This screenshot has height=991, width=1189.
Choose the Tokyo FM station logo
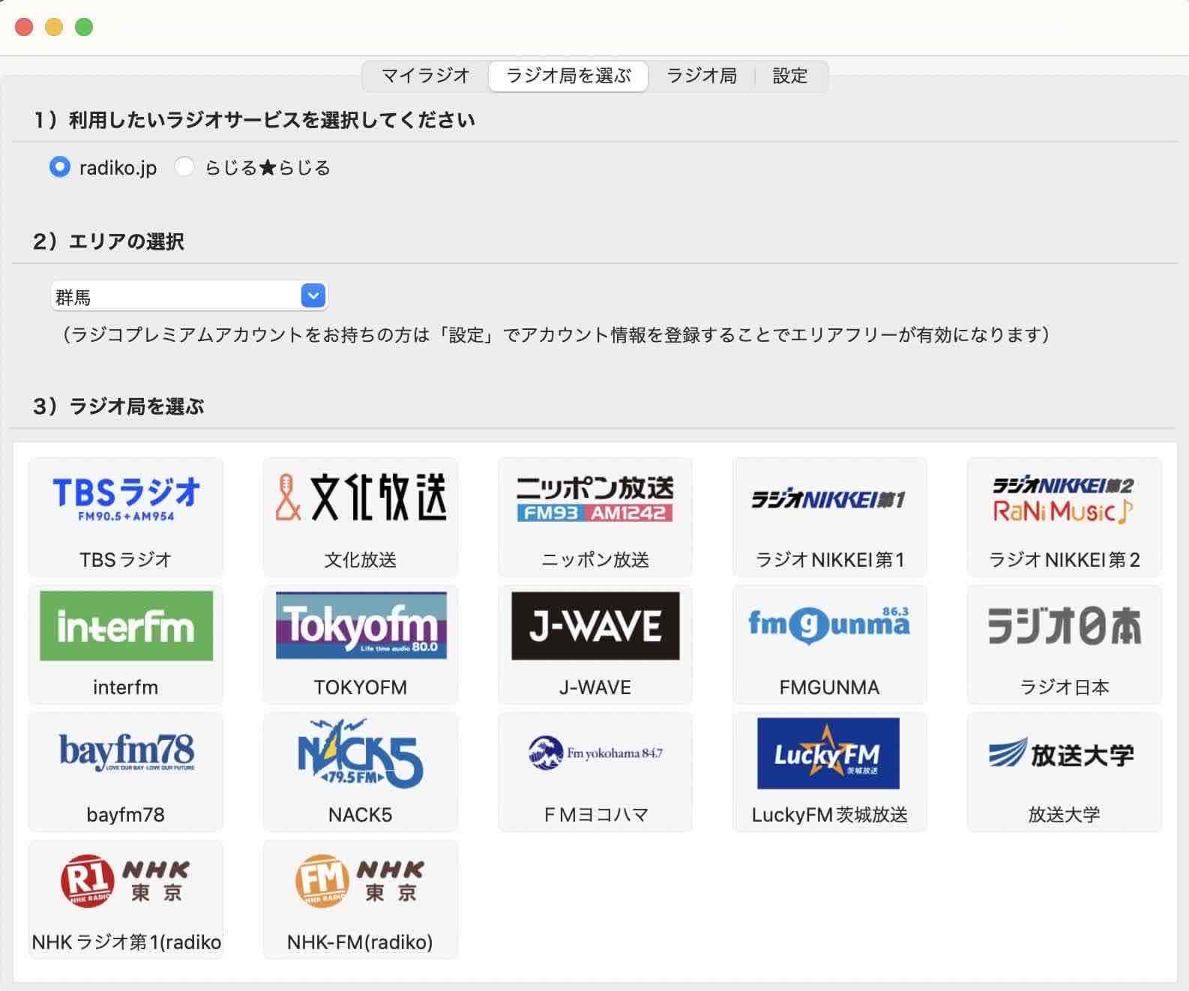(361, 626)
